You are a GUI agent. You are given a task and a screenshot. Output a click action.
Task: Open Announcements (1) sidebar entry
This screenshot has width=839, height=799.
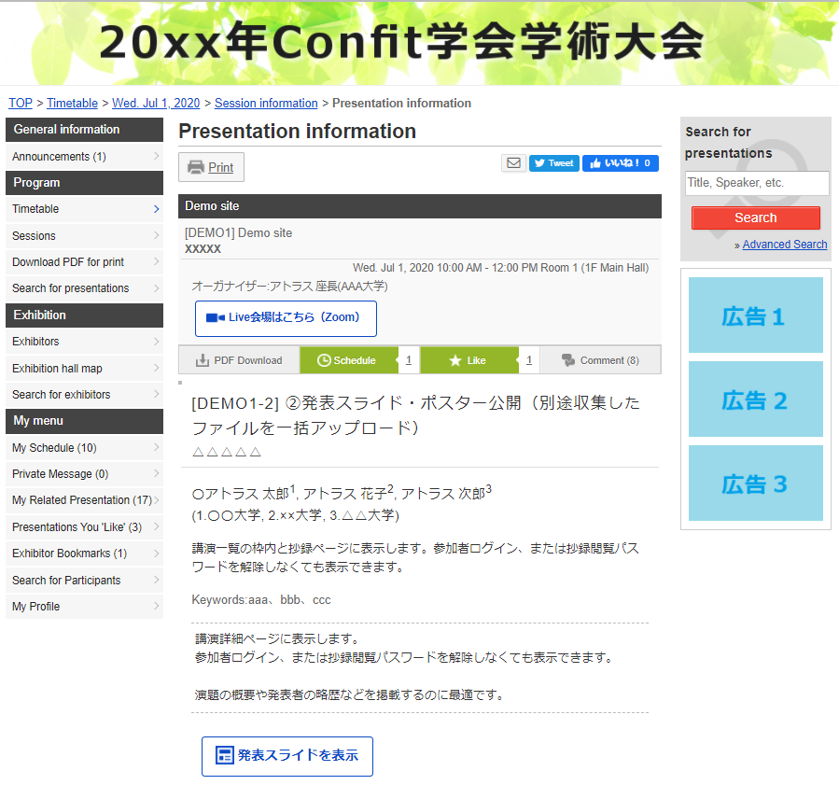(84, 157)
